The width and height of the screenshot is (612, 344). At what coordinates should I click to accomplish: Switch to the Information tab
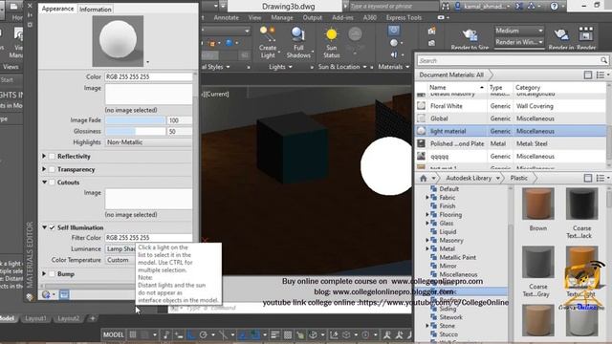pos(96,9)
